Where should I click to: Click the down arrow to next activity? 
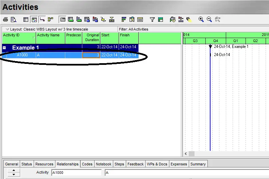click(14, 174)
